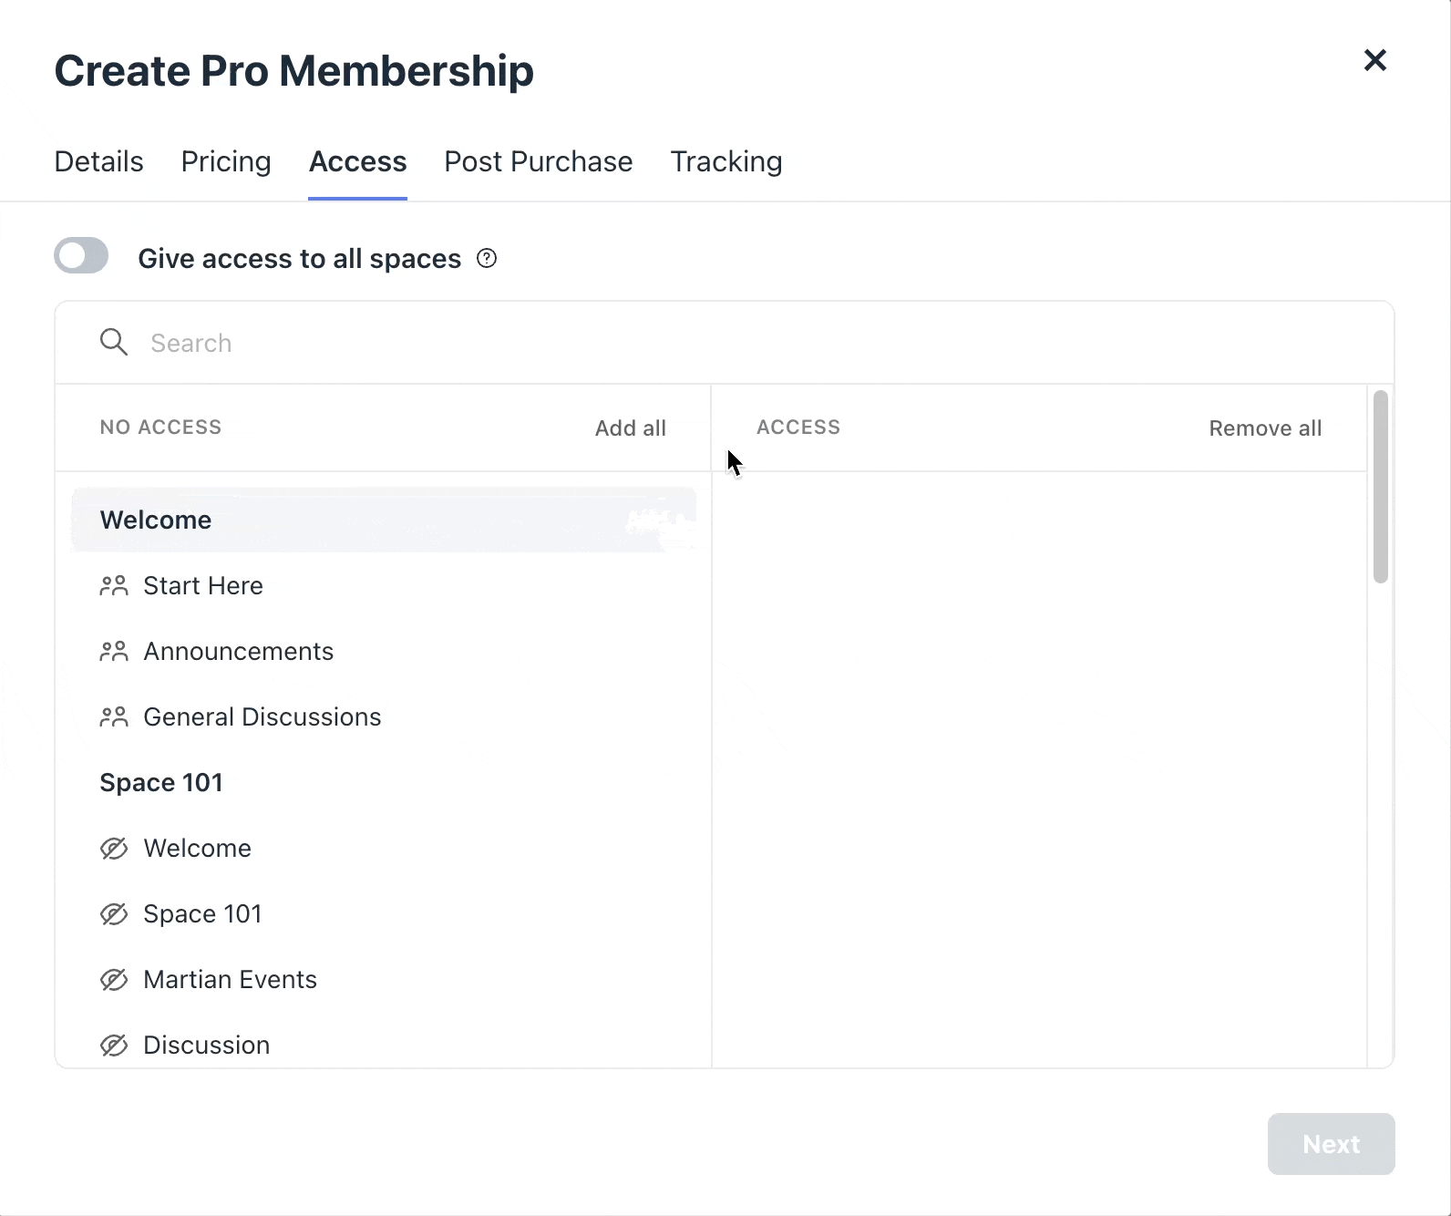Click Add all link
1451x1216 pixels.
click(630, 428)
